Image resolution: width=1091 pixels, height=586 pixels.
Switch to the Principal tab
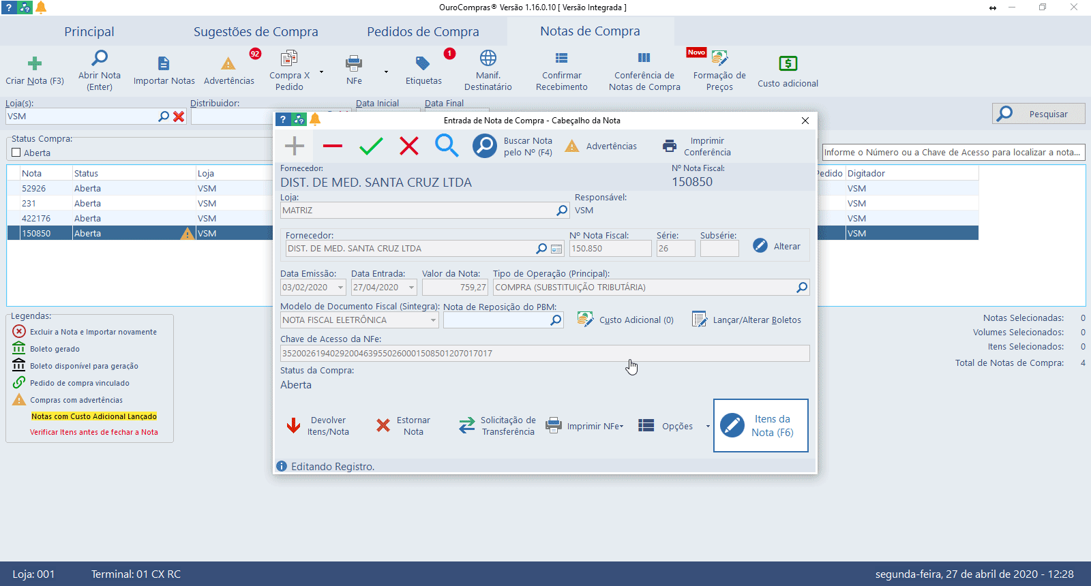[x=89, y=31]
